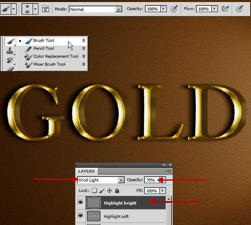Image resolution: width=251 pixels, height=225 pixels.
Task: Select the Clone Stamp tool in toolbox
Action: click(10, 51)
